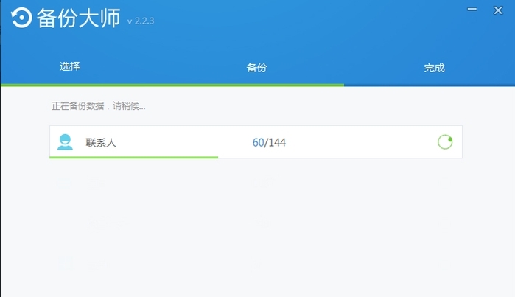Click the 联系人 item label

pyautogui.click(x=101, y=142)
